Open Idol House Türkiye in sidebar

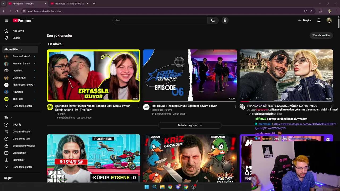point(21,85)
